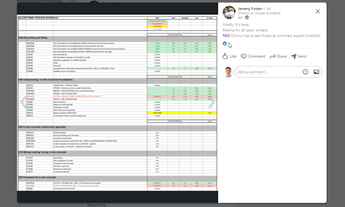
Task: Open the emoji picker in comment box
Action: (x=306, y=72)
